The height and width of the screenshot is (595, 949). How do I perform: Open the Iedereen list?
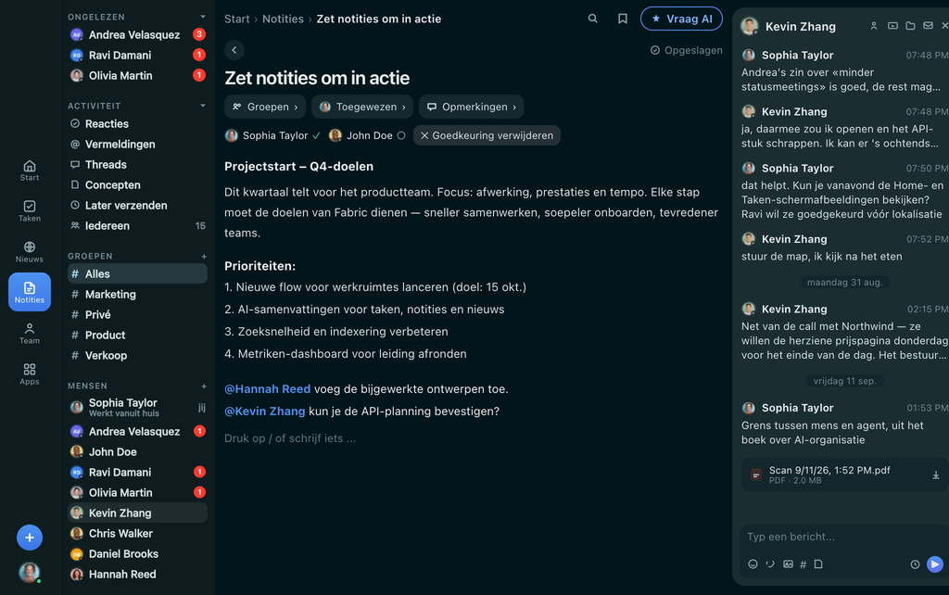pyautogui.click(x=137, y=226)
